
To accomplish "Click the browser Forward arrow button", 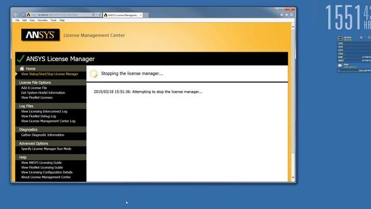I will (x=23, y=15).
